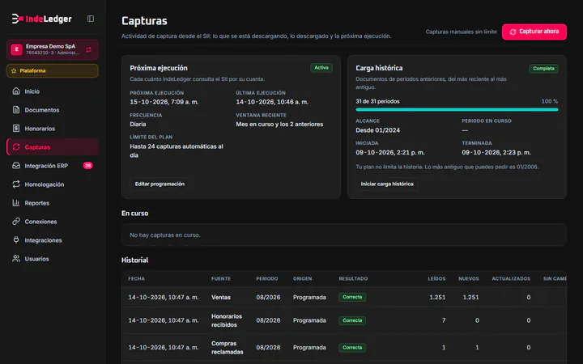Viewport: 583px width, 364px height.
Task: Click the Correcta badge in Compras reclamadas row
Action: coord(352,348)
